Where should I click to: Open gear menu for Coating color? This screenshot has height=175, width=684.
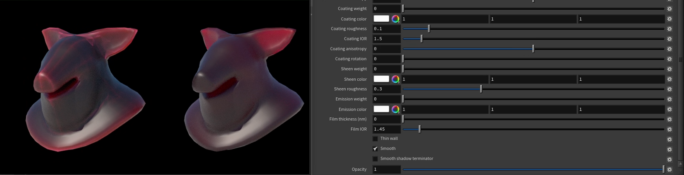670,19
